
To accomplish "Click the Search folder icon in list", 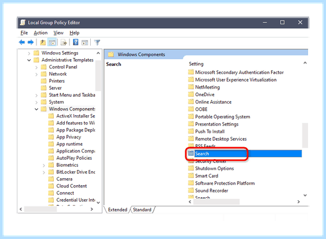I will click(191, 153).
